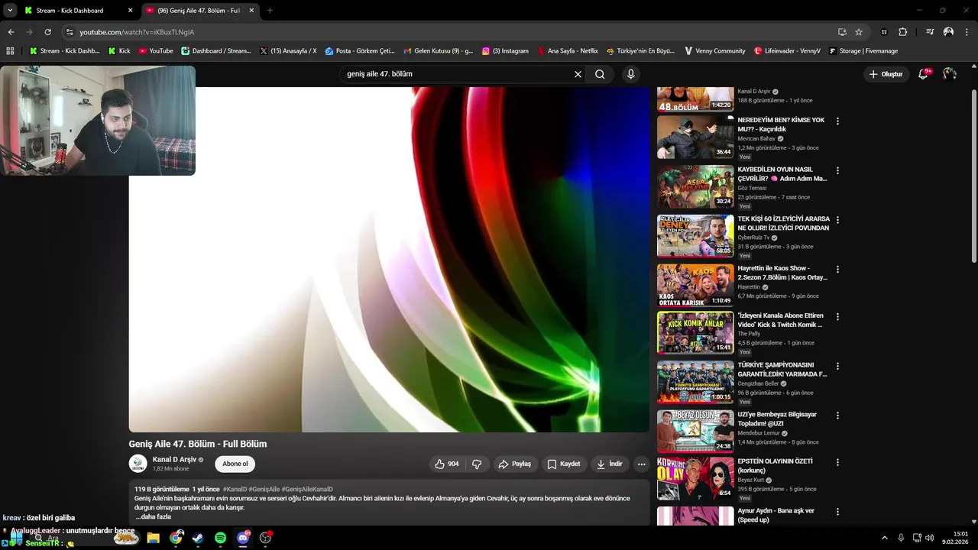The width and height of the screenshot is (978, 550).
Task: Open Spotify from the taskbar
Action: pyautogui.click(x=220, y=538)
